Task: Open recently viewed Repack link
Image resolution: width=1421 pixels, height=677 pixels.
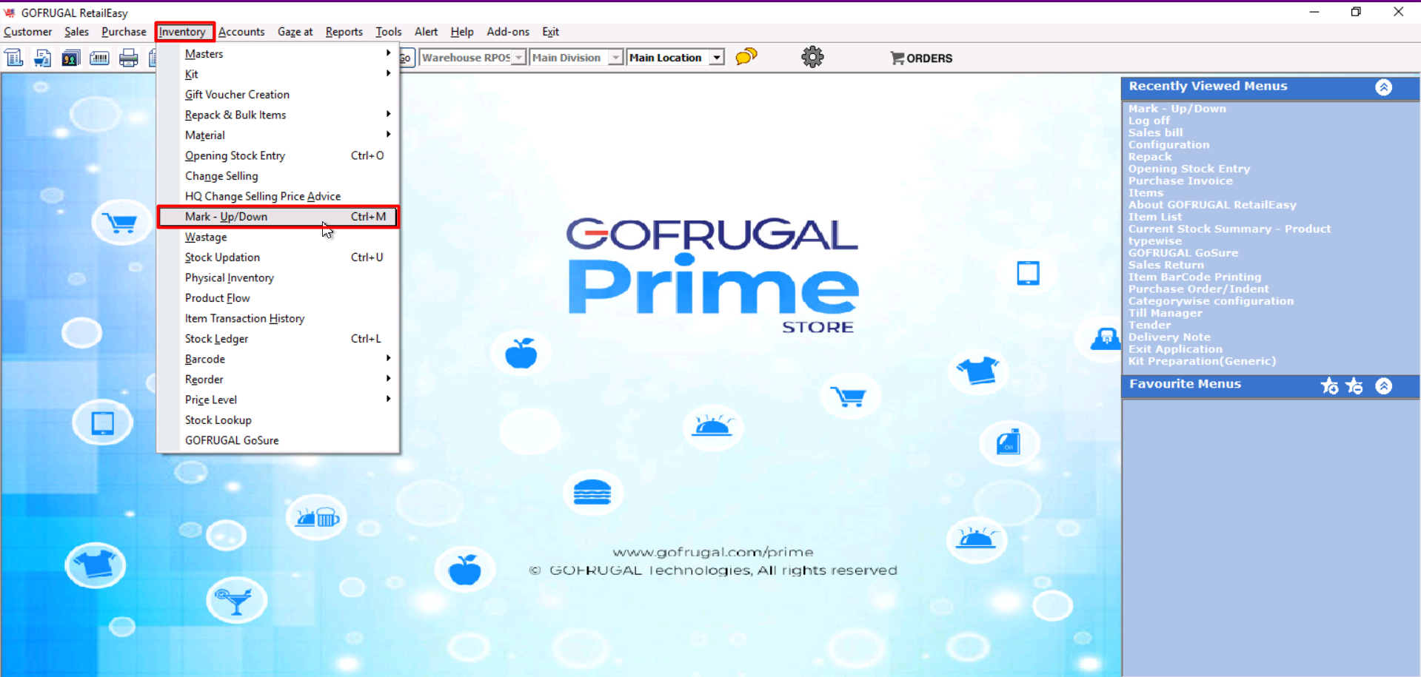Action: point(1150,157)
